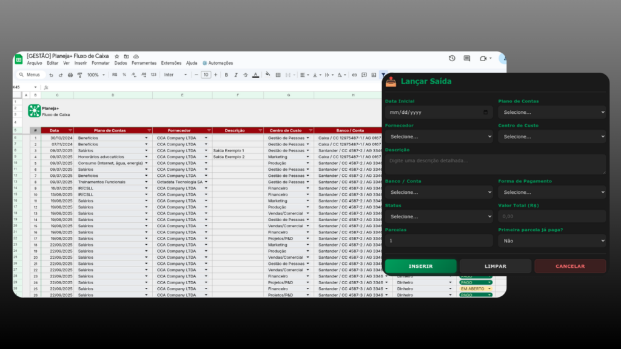Select the paint format roller icon
621x349 pixels.
coord(79,75)
